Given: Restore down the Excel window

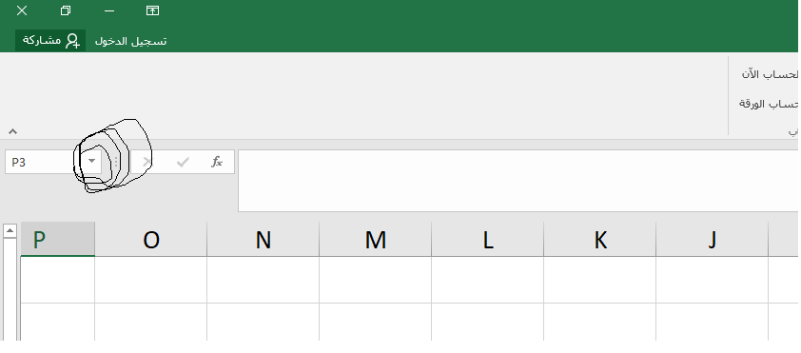Looking at the screenshot, I should [66, 10].
